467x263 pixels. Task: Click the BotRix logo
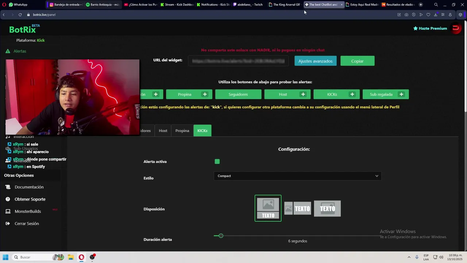(x=23, y=30)
